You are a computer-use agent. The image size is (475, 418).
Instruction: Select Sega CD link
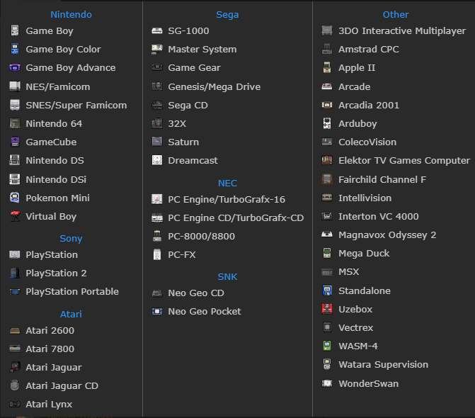click(188, 106)
